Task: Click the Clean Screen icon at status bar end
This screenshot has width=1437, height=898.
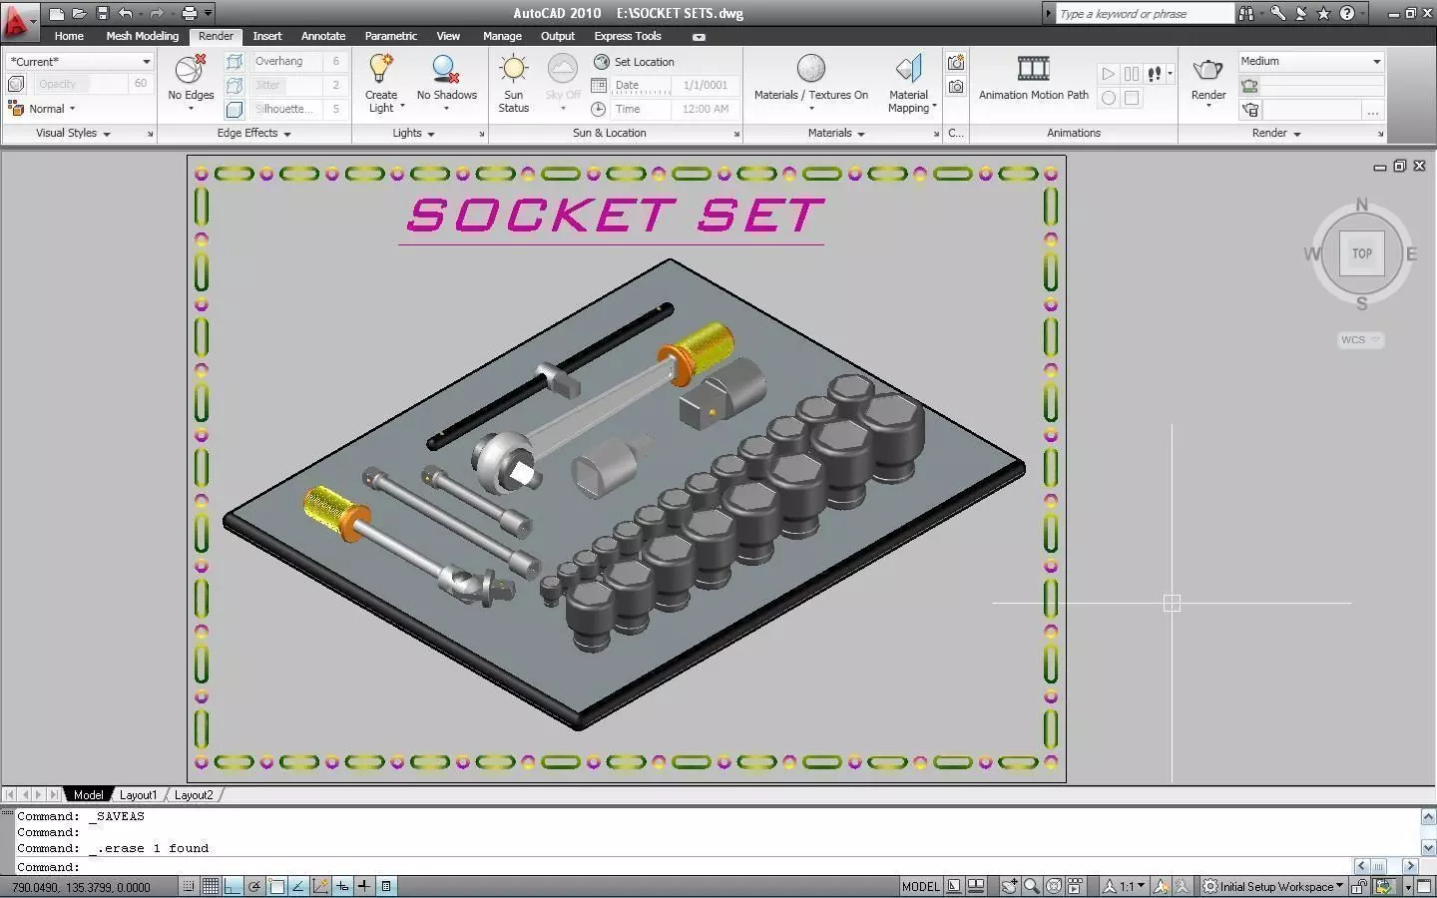Action: [1424, 886]
